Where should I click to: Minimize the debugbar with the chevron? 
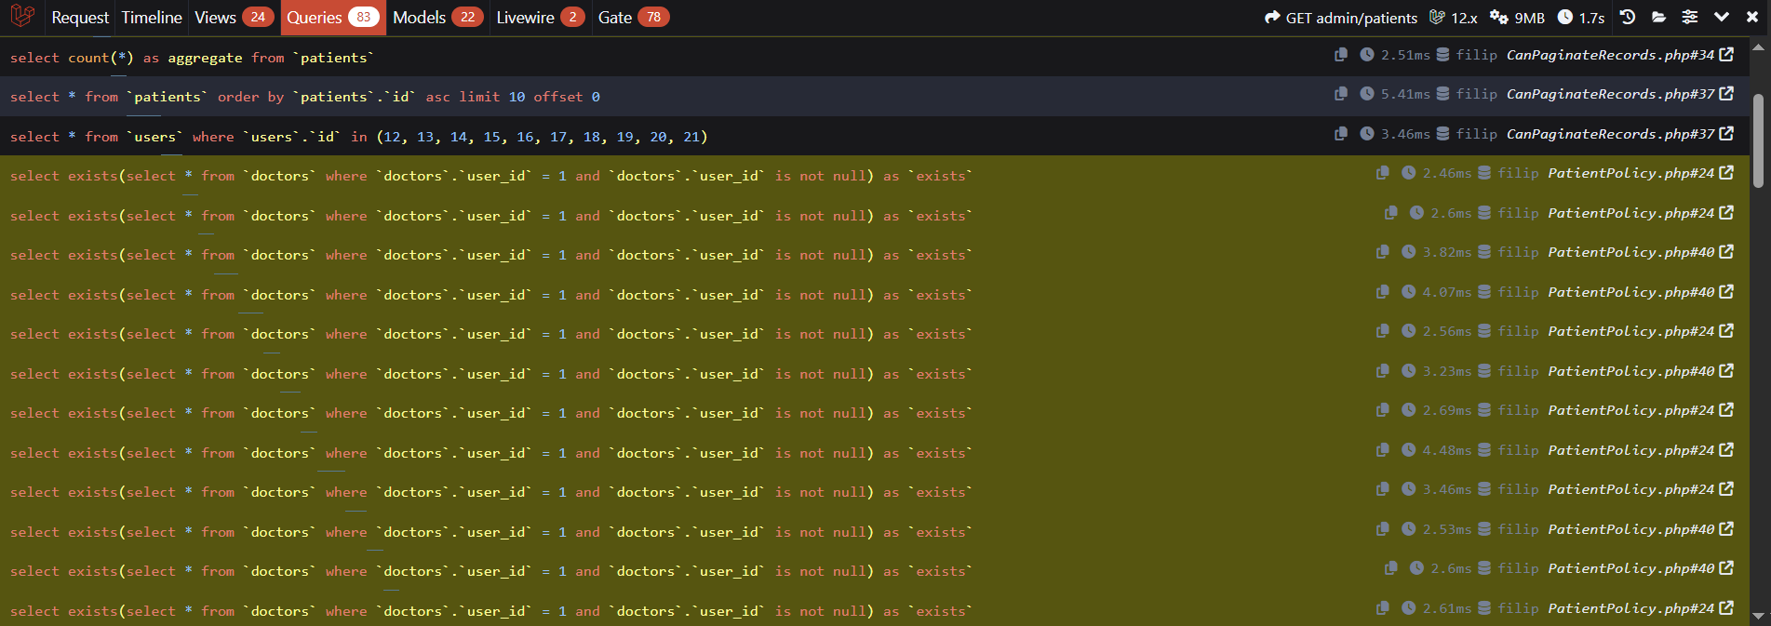1722,17
